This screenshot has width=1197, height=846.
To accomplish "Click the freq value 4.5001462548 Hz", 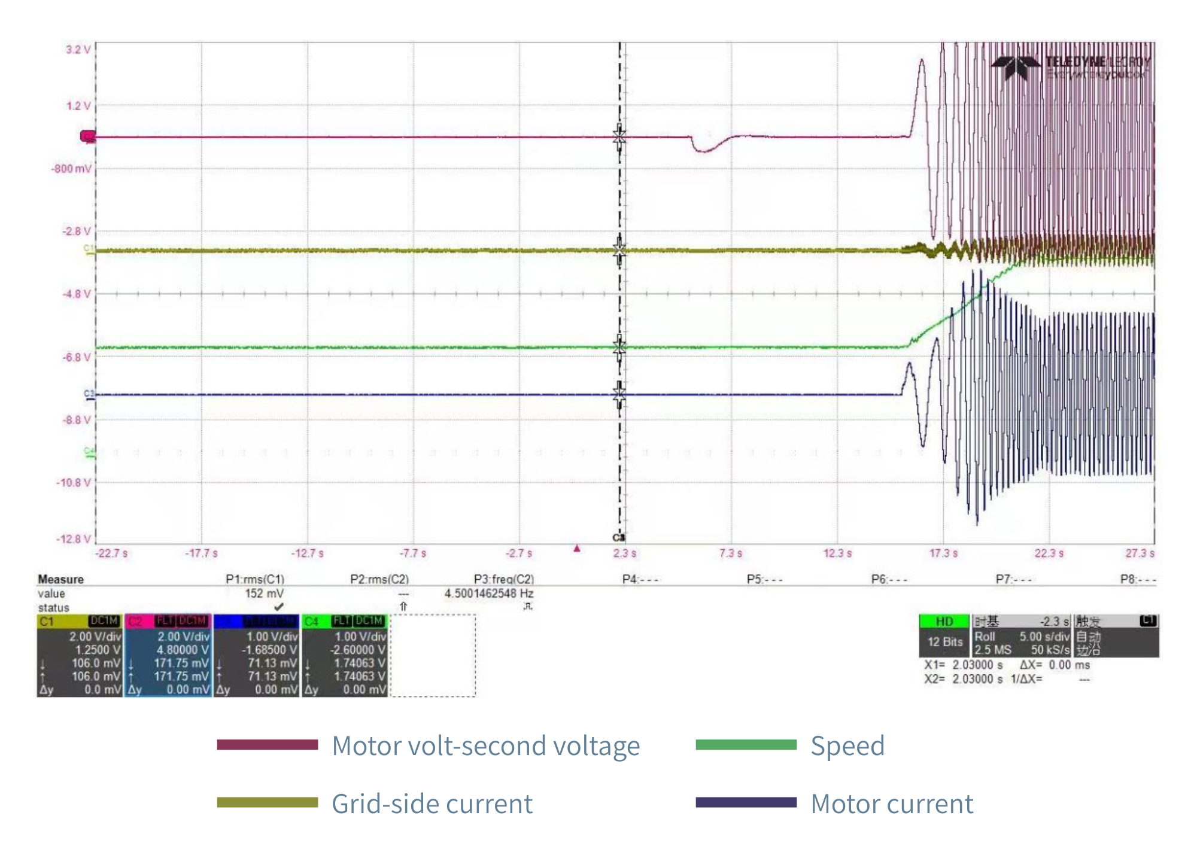I will click(x=488, y=594).
